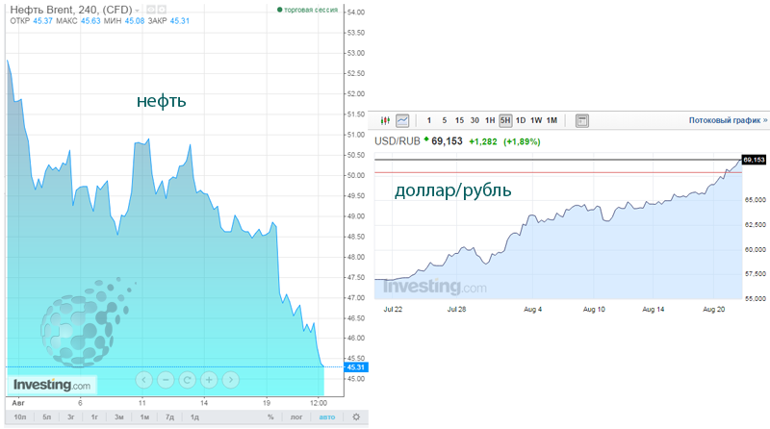Zoom in Brent chart with plus button
This screenshot has width=770, height=429.
coord(209,379)
